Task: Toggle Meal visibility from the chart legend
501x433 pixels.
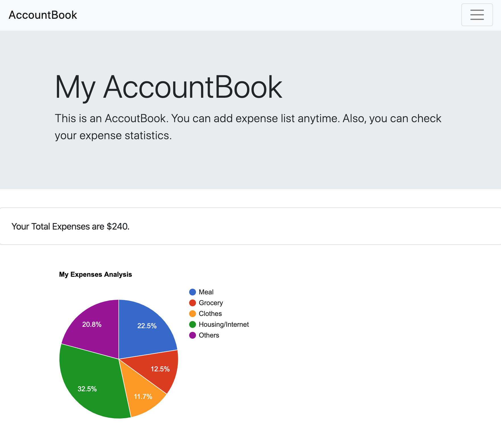Action: tap(206, 292)
